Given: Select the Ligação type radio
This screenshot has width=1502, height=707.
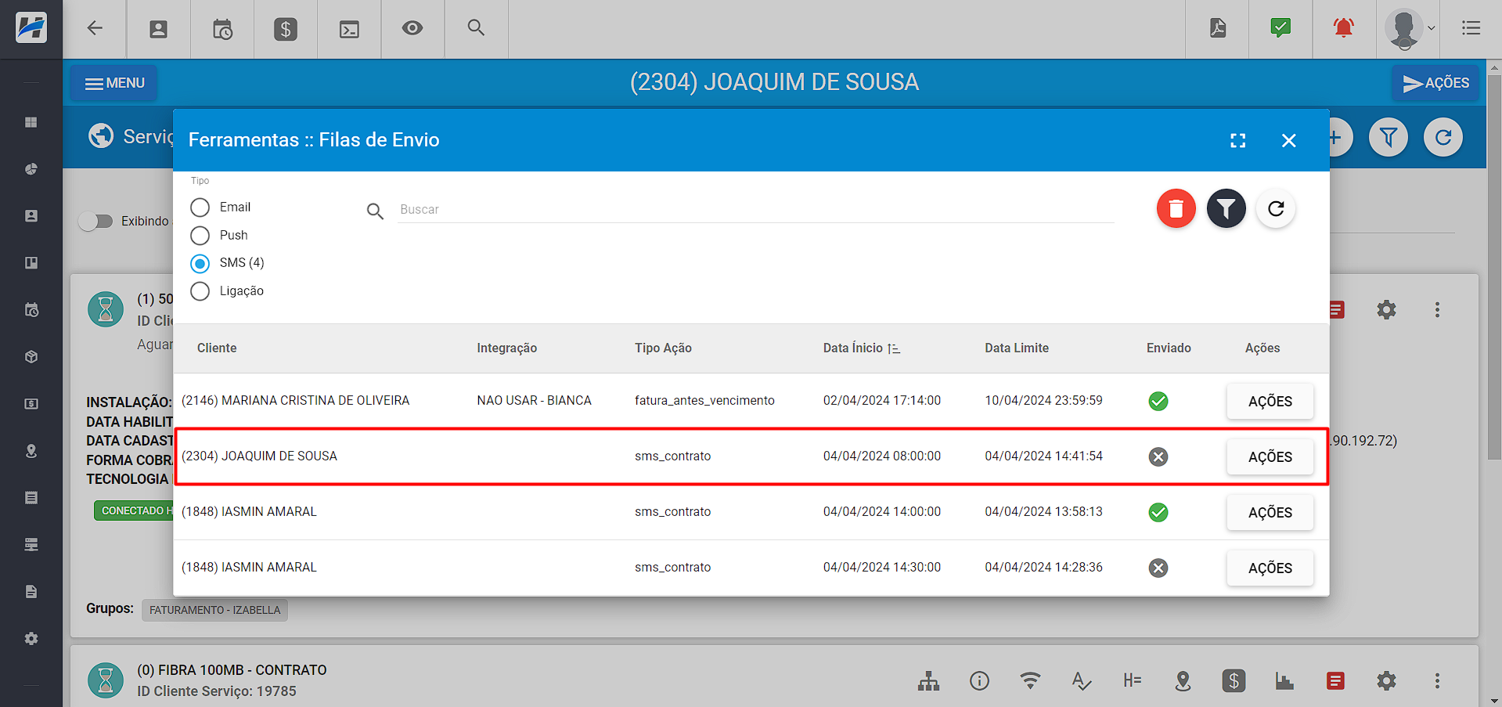Looking at the screenshot, I should click(x=200, y=291).
